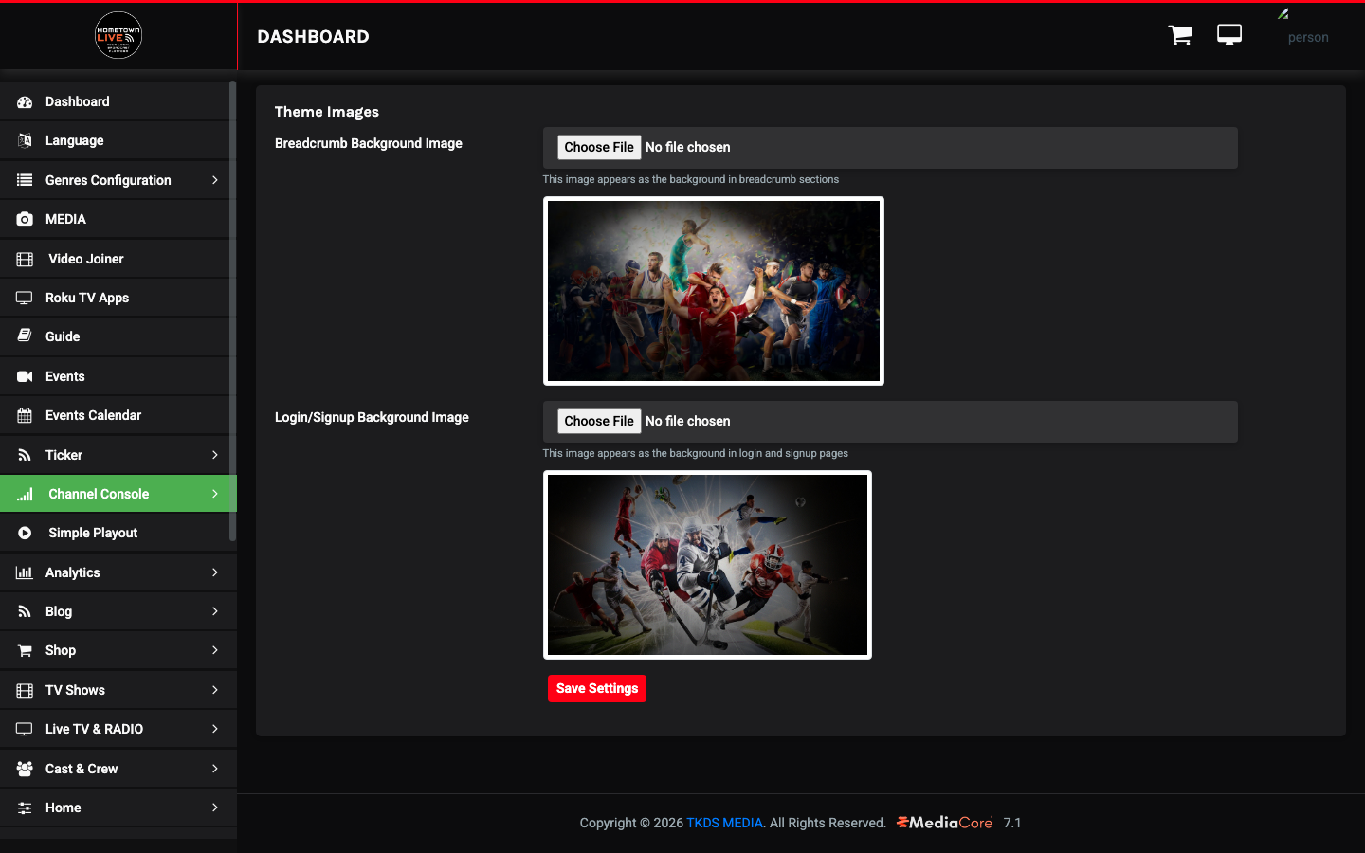1365x853 pixels.
Task: Click the Analytics bar chart icon
Action: pos(25,572)
